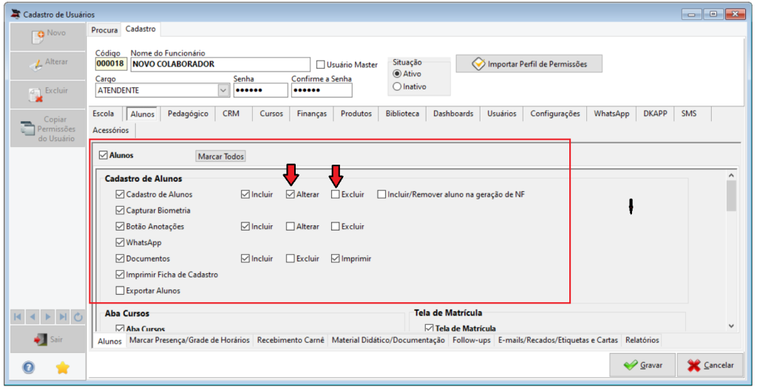
Task: Select the Ativo radio button
Action: click(397, 74)
